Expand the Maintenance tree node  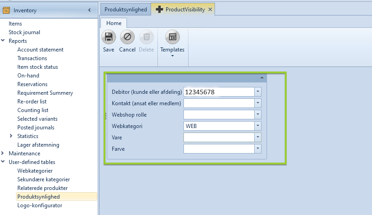pyautogui.click(x=3, y=153)
